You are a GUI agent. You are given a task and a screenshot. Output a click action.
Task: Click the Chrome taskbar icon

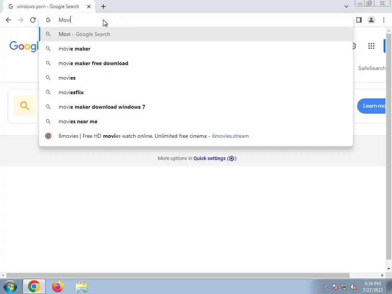click(34, 286)
